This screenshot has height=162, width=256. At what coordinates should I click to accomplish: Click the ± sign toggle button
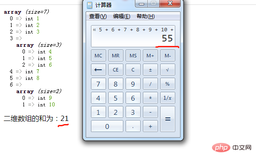pos(150,70)
